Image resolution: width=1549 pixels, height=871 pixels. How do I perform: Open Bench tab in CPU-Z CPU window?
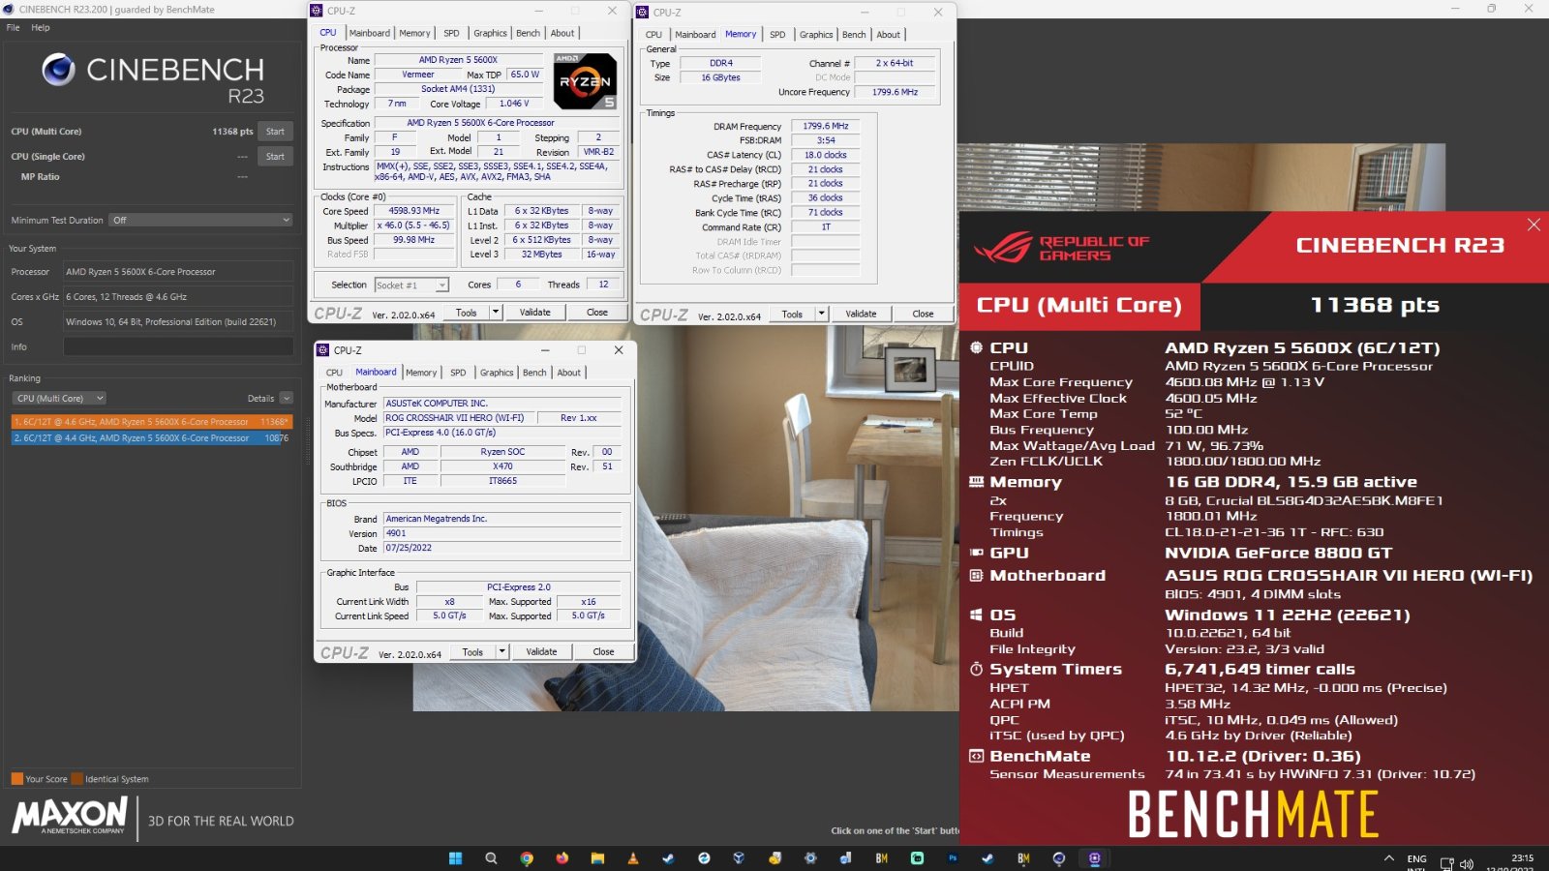point(528,33)
